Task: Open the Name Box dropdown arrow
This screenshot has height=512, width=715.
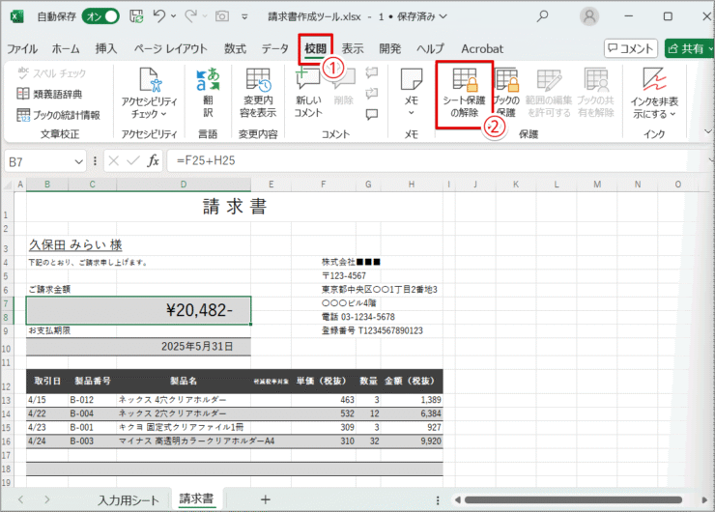Action: [78, 162]
